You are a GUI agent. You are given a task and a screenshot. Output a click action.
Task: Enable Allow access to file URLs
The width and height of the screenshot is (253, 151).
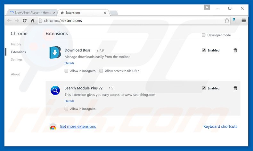point(101,71)
